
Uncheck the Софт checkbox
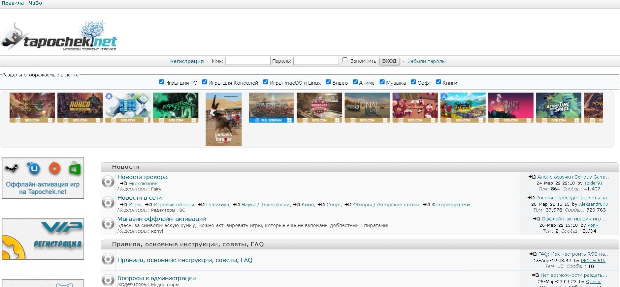click(x=413, y=82)
